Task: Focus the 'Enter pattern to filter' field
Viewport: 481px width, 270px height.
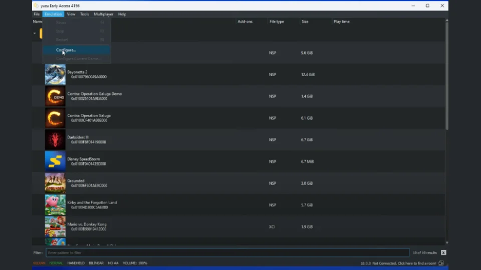Action: pyautogui.click(x=227, y=252)
